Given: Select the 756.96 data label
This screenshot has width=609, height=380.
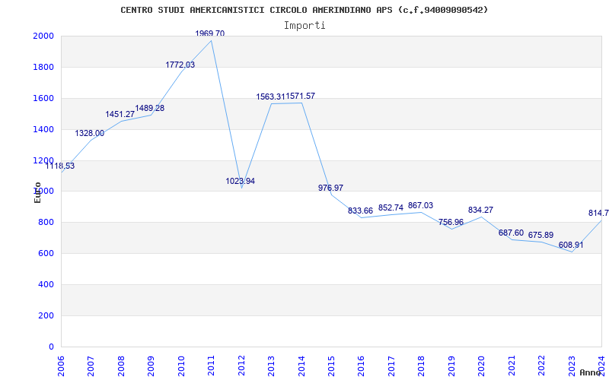Looking at the screenshot, I should (x=451, y=223).
